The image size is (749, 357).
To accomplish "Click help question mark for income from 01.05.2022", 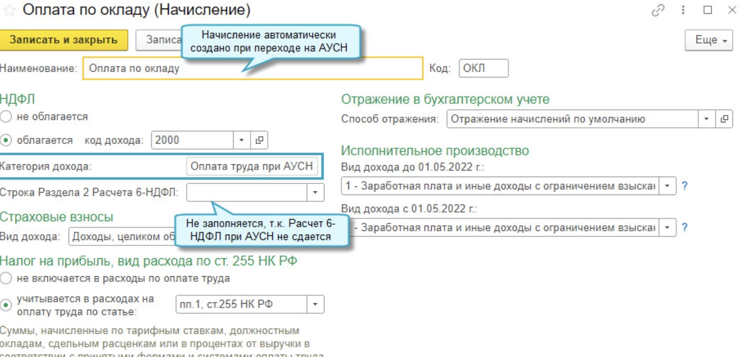I will tap(684, 228).
